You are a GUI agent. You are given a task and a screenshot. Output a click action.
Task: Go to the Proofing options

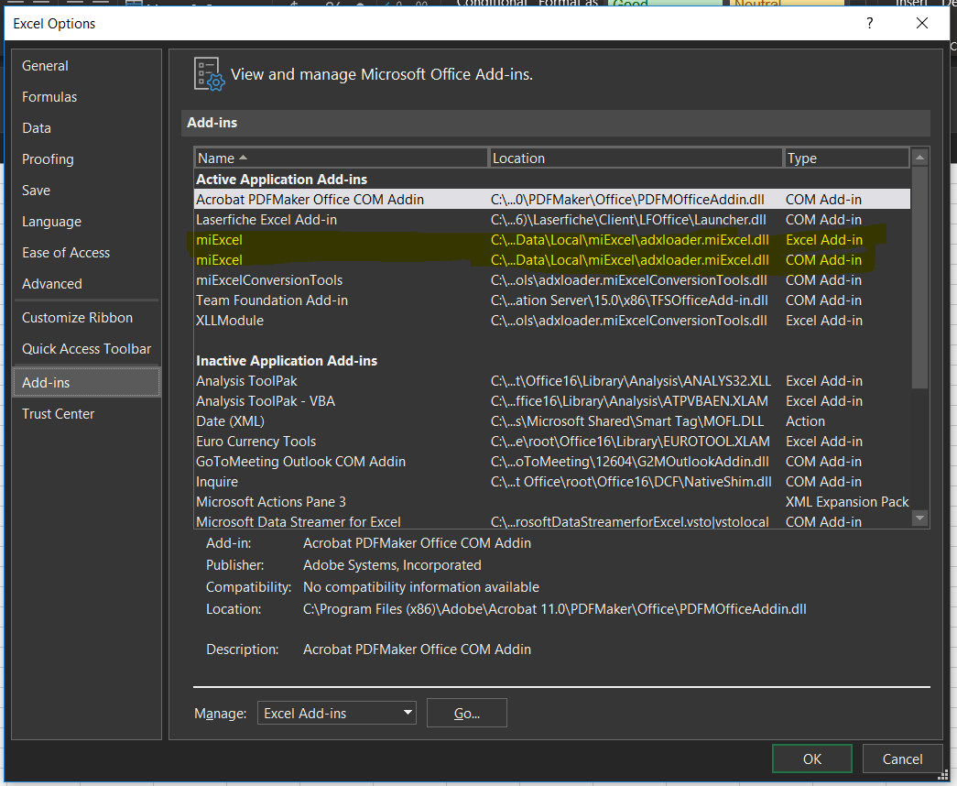pyautogui.click(x=86, y=159)
